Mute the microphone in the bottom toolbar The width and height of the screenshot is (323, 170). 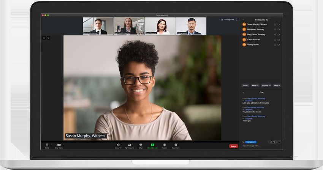pyautogui.click(x=47, y=146)
